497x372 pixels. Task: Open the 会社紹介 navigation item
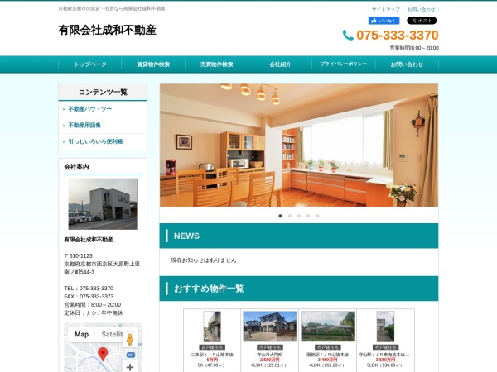click(280, 64)
